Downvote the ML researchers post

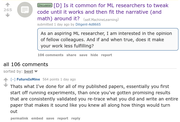click(x=7, y=15)
